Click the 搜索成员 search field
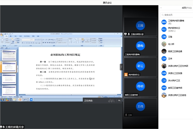 click(177, 15)
